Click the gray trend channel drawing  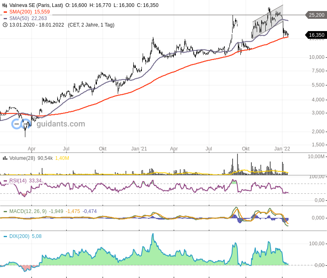(x=268, y=22)
